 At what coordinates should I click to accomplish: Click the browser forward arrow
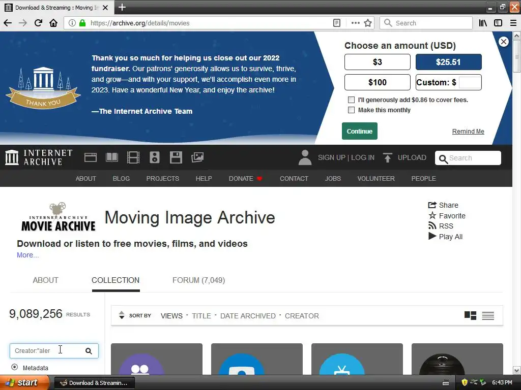point(23,23)
